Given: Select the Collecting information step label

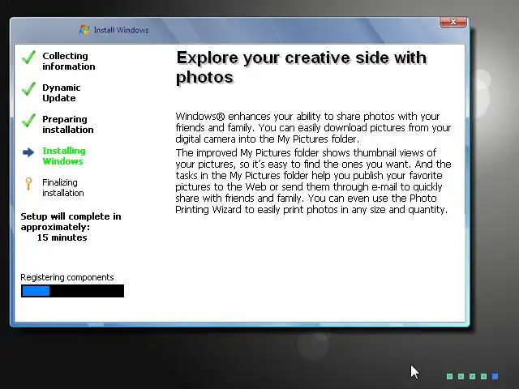Looking at the screenshot, I should pos(68,62).
